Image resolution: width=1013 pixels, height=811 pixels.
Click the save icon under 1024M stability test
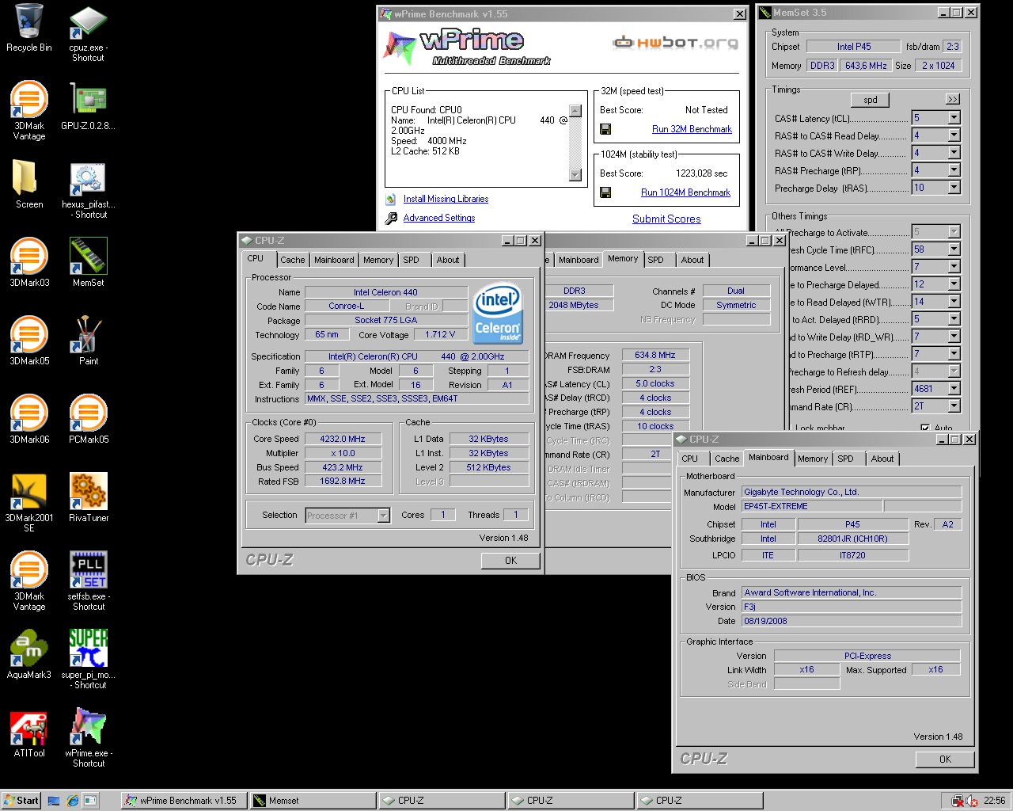pos(605,192)
